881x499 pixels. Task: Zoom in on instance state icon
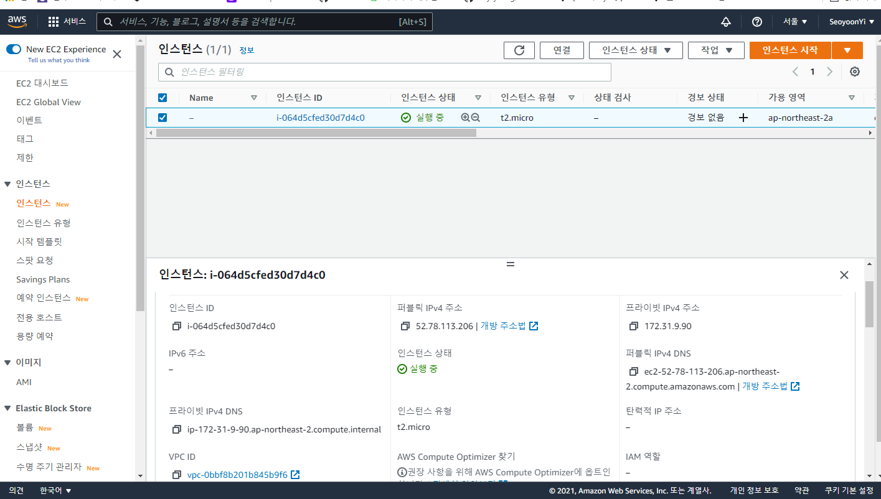point(465,117)
